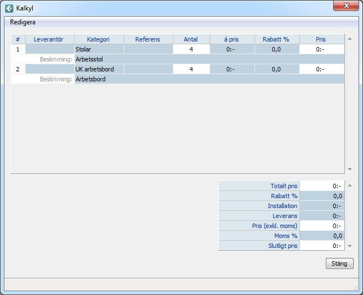This screenshot has width=363, height=295.
Task: Sort by the Kategori column header
Action: 98,39
